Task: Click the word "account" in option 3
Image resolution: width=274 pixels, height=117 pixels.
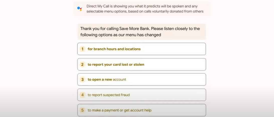Action: (119, 80)
